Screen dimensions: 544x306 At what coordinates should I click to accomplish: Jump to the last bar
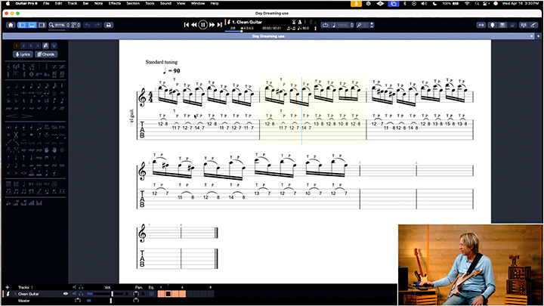tap(219, 25)
